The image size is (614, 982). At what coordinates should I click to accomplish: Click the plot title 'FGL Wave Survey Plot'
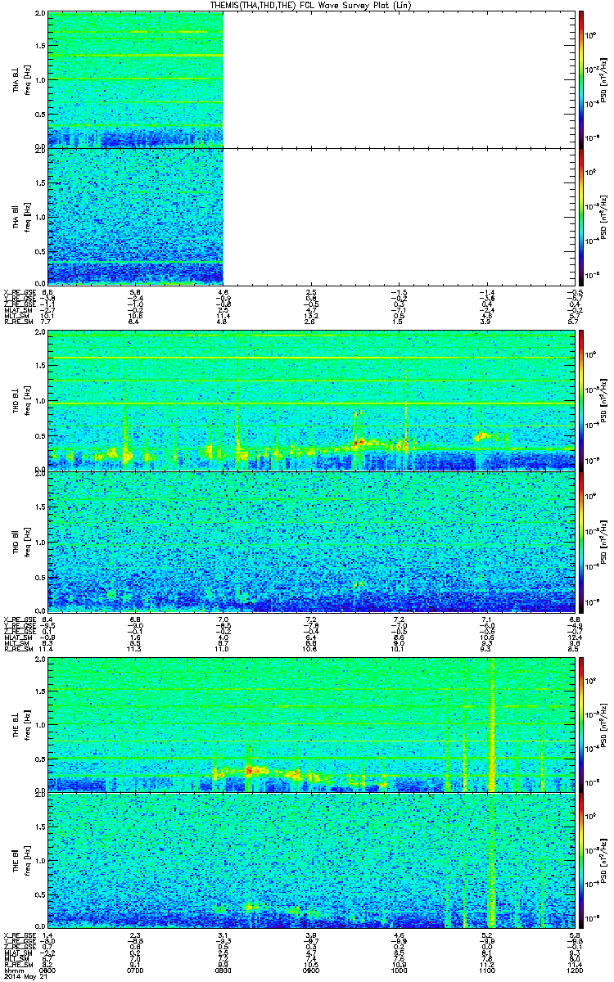(307, 5)
